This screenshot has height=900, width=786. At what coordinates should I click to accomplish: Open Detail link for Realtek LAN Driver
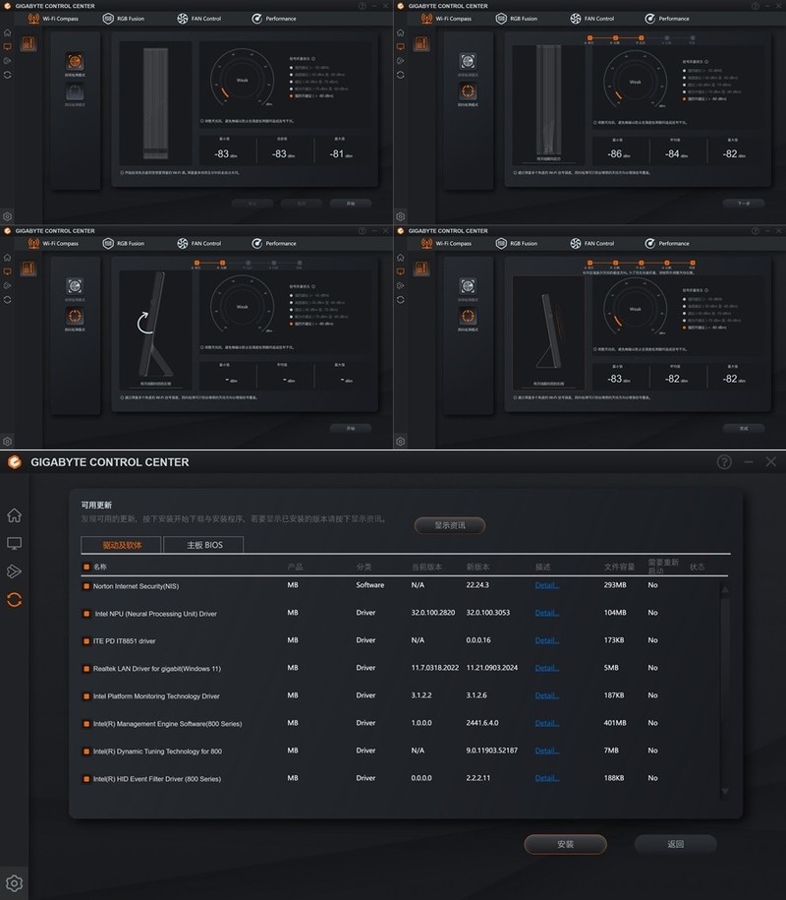click(x=546, y=668)
